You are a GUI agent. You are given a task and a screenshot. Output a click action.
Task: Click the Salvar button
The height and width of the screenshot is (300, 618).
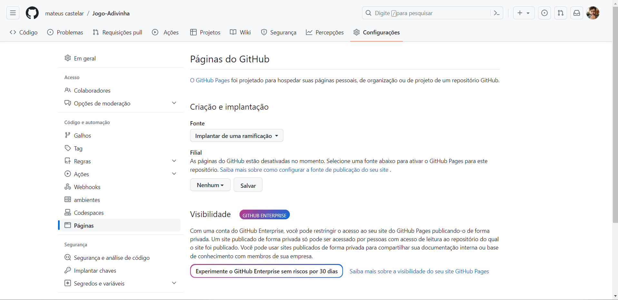[x=248, y=185]
